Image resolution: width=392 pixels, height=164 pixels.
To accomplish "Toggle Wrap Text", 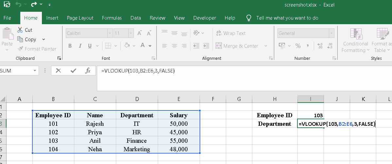I will tap(231, 33).
